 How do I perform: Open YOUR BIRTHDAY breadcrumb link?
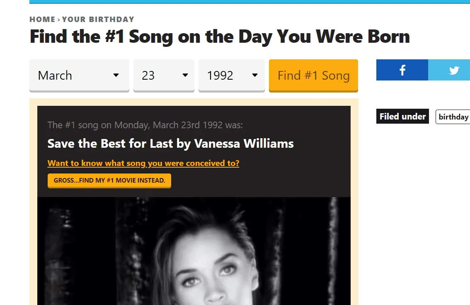(98, 19)
